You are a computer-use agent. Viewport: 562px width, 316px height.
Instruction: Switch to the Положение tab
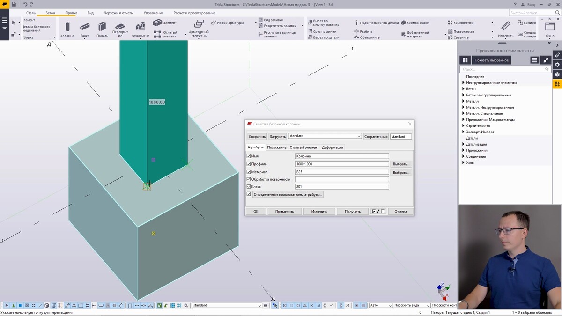(277, 147)
